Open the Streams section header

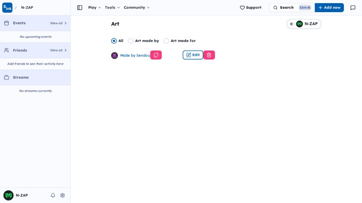pyautogui.click(x=35, y=77)
